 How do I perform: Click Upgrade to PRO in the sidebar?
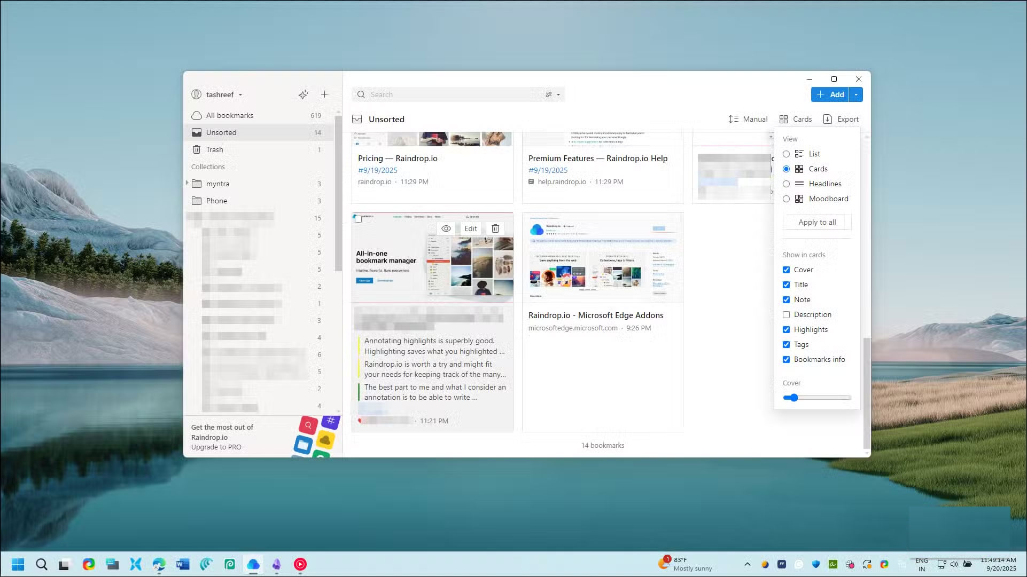[216, 447]
